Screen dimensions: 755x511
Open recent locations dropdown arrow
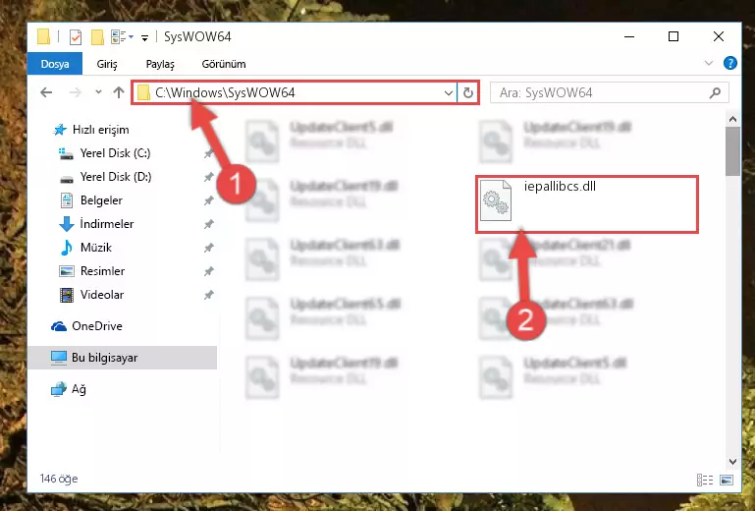point(98,91)
